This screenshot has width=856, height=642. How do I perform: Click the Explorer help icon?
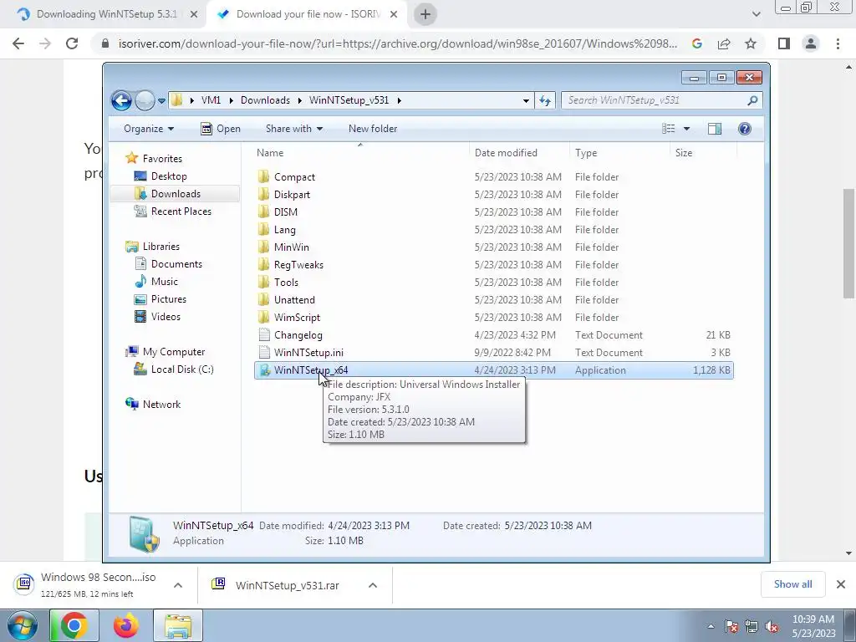point(745,129)
